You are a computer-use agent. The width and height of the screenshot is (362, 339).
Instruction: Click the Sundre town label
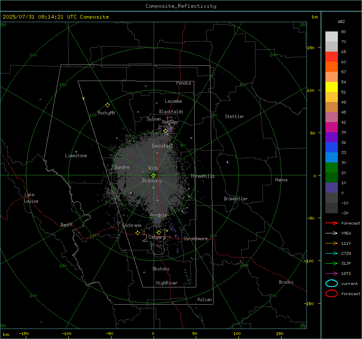122,167
